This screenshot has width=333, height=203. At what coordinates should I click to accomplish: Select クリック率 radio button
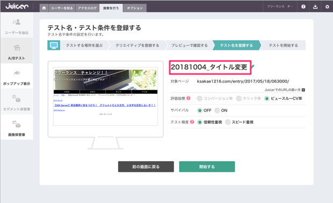click(x=238, y=99)
